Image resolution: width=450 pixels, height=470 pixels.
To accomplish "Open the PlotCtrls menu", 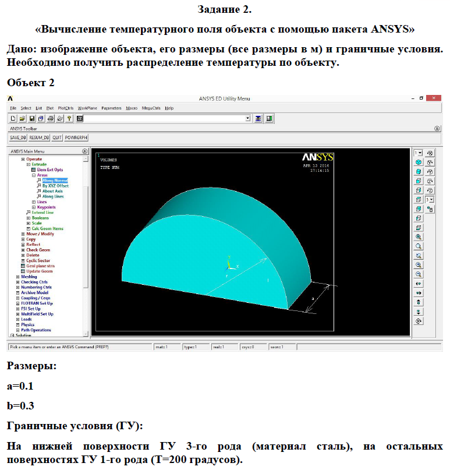I will [66, 108].
